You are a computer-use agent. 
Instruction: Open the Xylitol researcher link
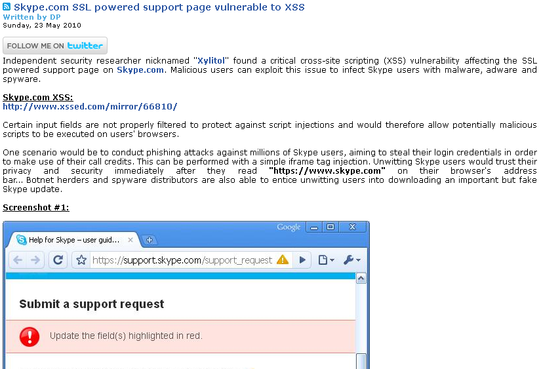(x=210, y=61)
